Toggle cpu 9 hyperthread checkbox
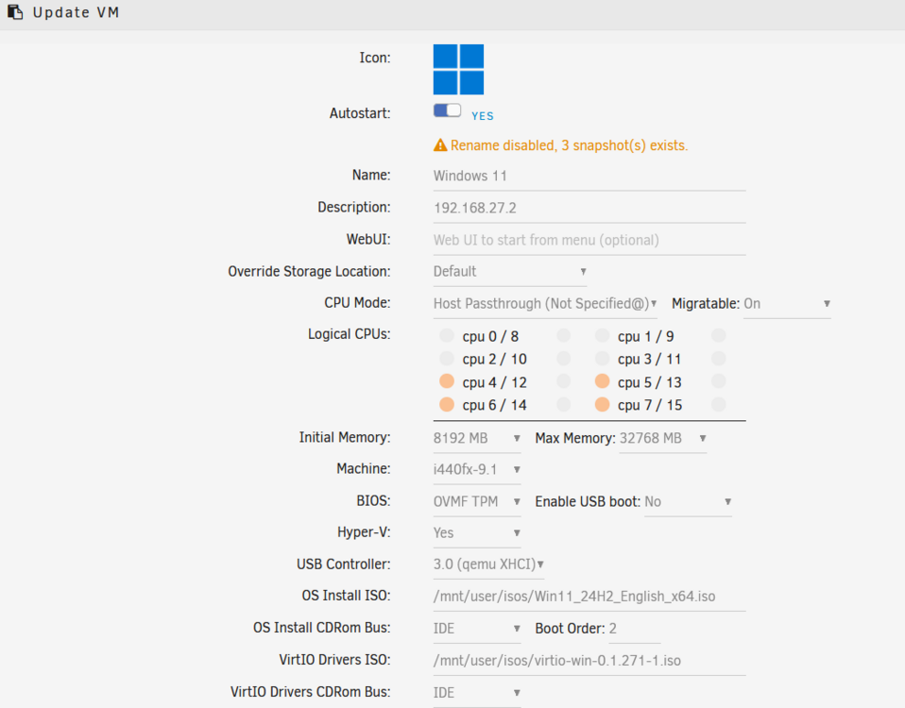 point(719,335)
